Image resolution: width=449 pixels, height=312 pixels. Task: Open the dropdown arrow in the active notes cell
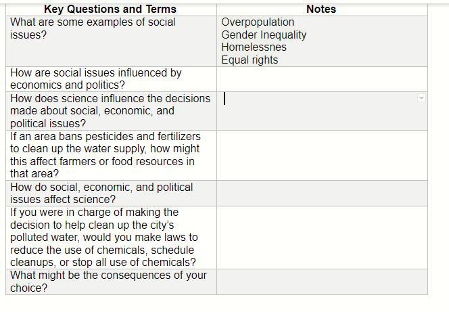[421, 98]
